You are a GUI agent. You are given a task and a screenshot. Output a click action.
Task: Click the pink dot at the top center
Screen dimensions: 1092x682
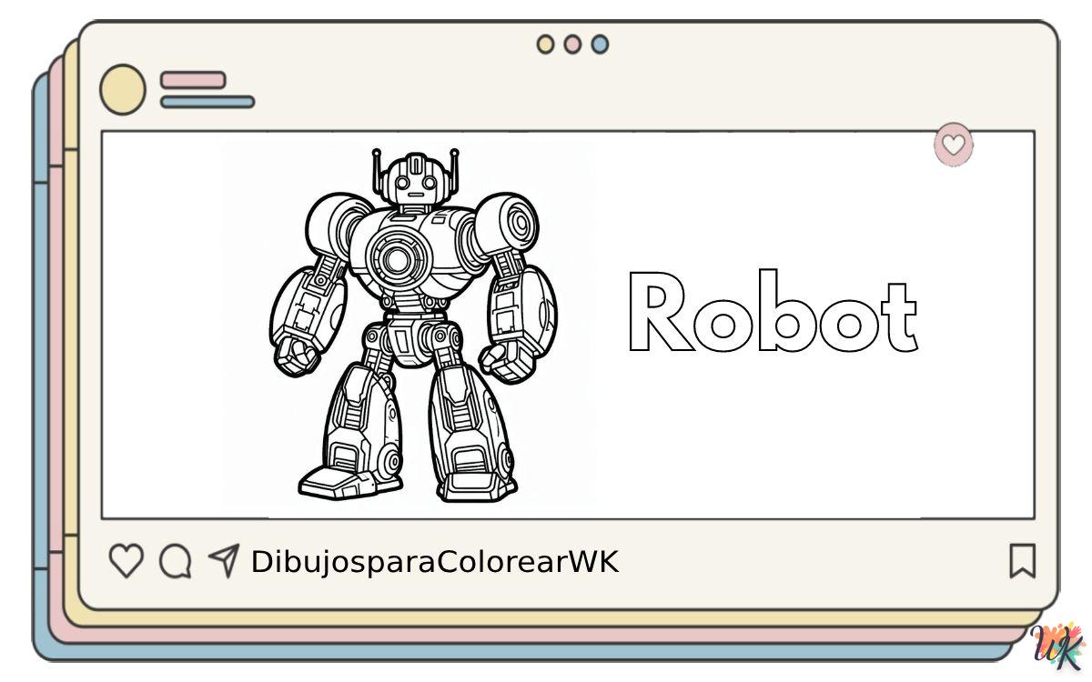572,44
